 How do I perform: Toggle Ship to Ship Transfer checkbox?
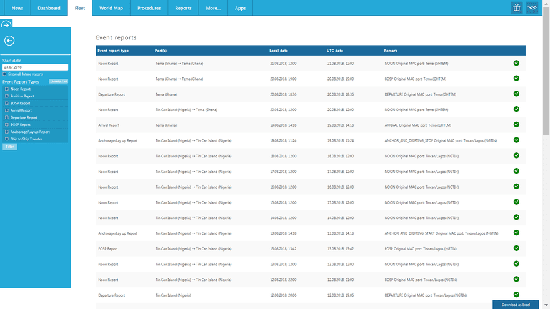[x=7, y=139]
